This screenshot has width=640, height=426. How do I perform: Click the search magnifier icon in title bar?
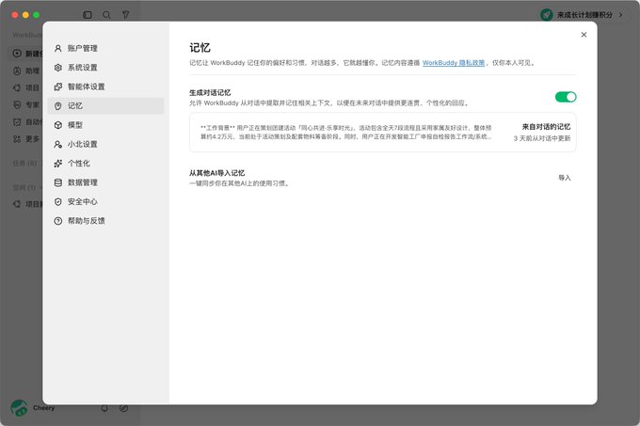(x=106, y=15)
